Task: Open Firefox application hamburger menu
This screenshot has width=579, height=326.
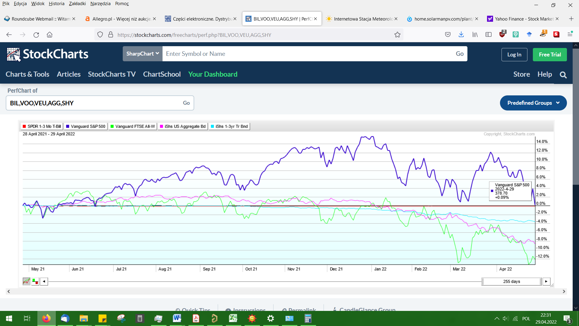Action: coord(570,35)
